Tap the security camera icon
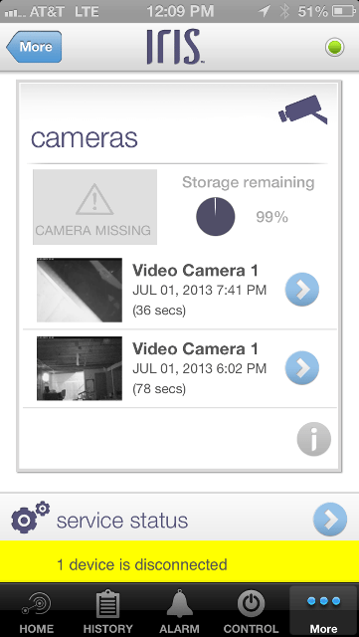The image size is (359, 637). click(302, 109)
